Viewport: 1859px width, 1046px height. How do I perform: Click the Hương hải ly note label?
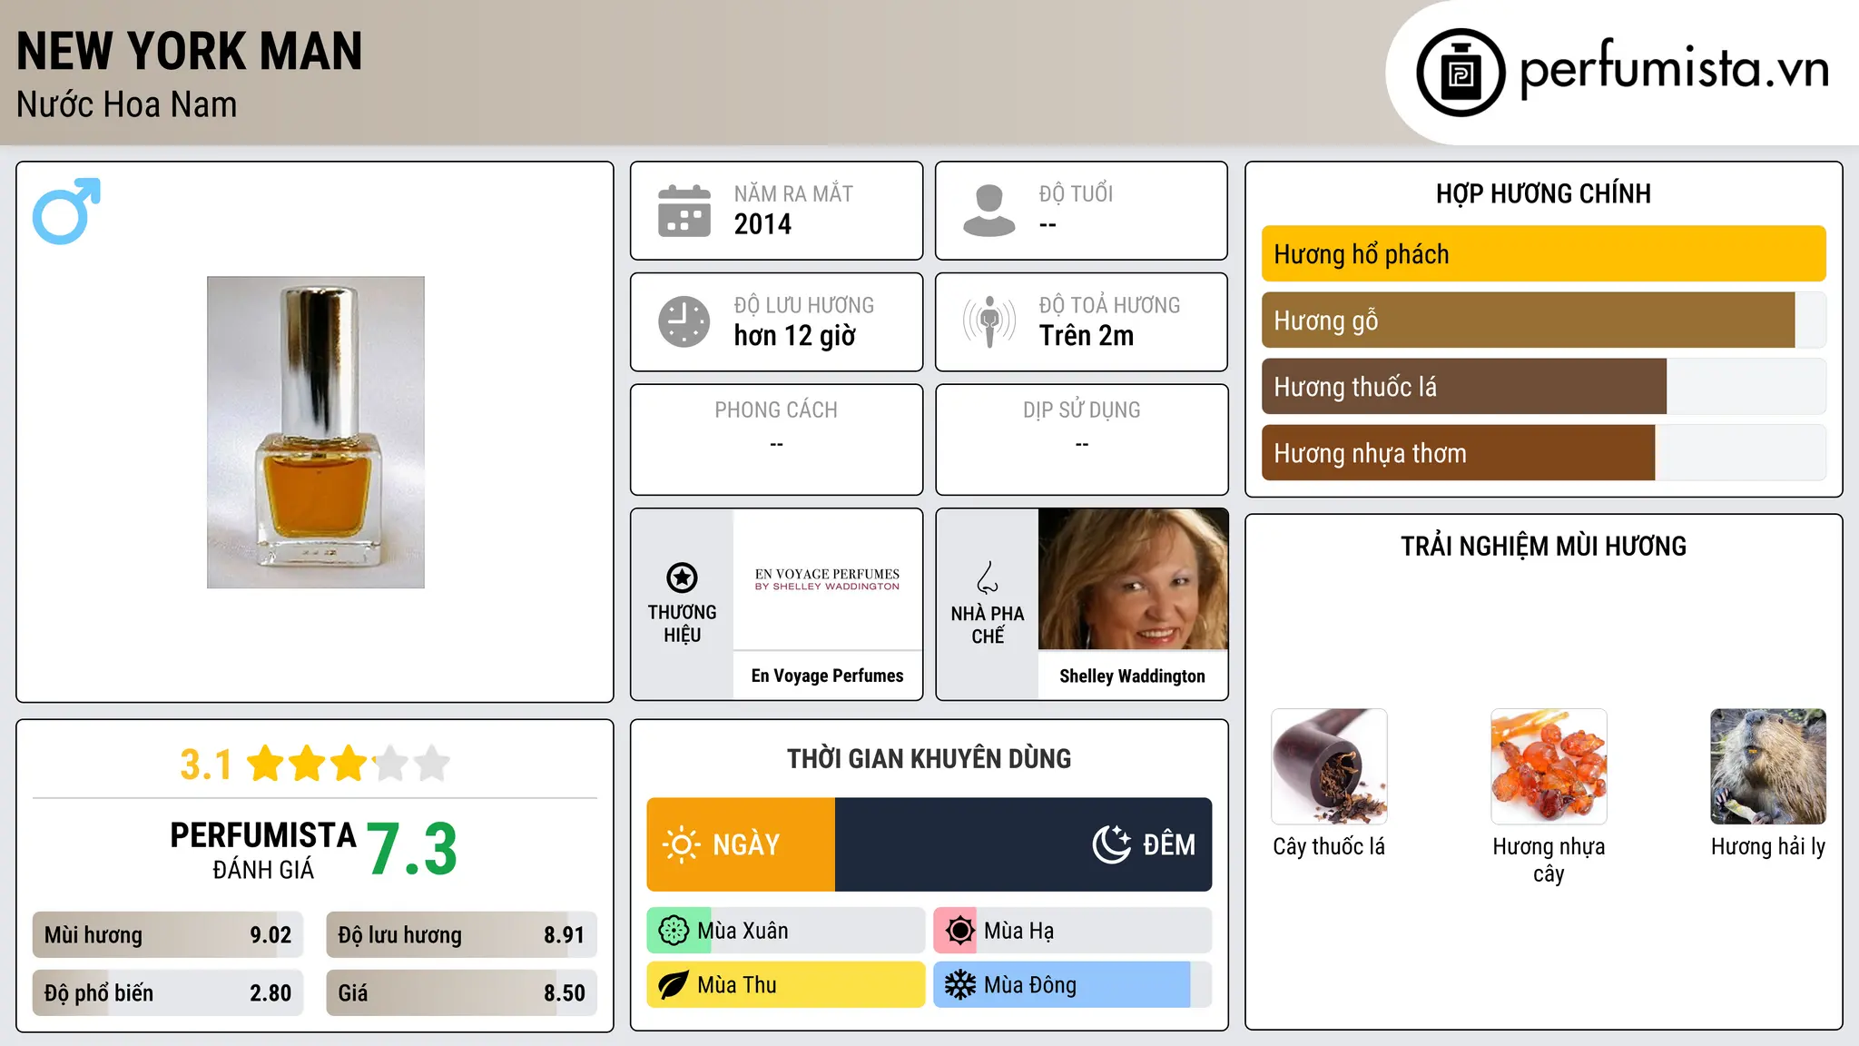[x=1768, y=847]
